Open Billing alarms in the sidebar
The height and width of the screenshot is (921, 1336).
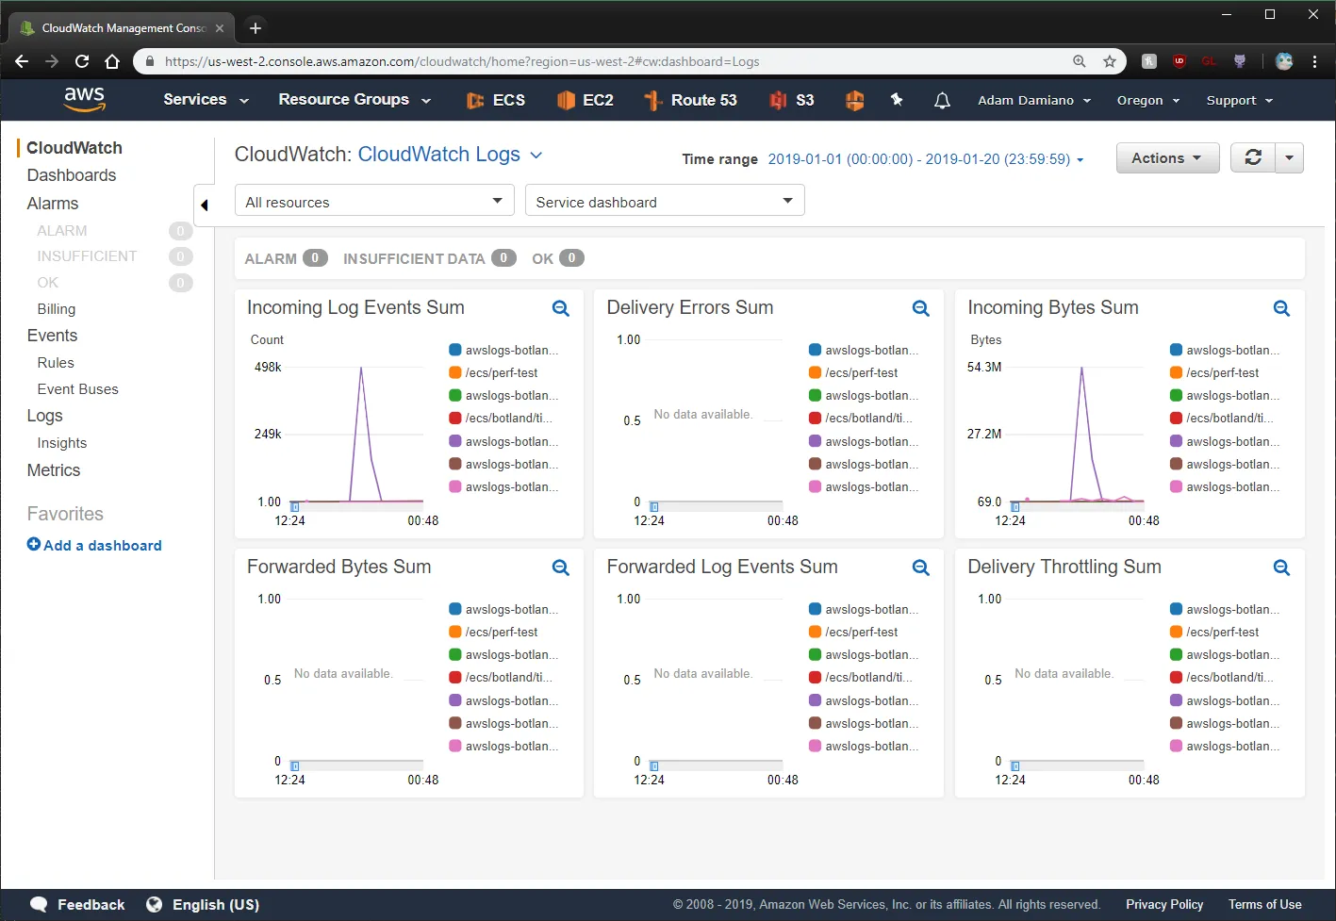pyautogui.click(x=57, y=309)
